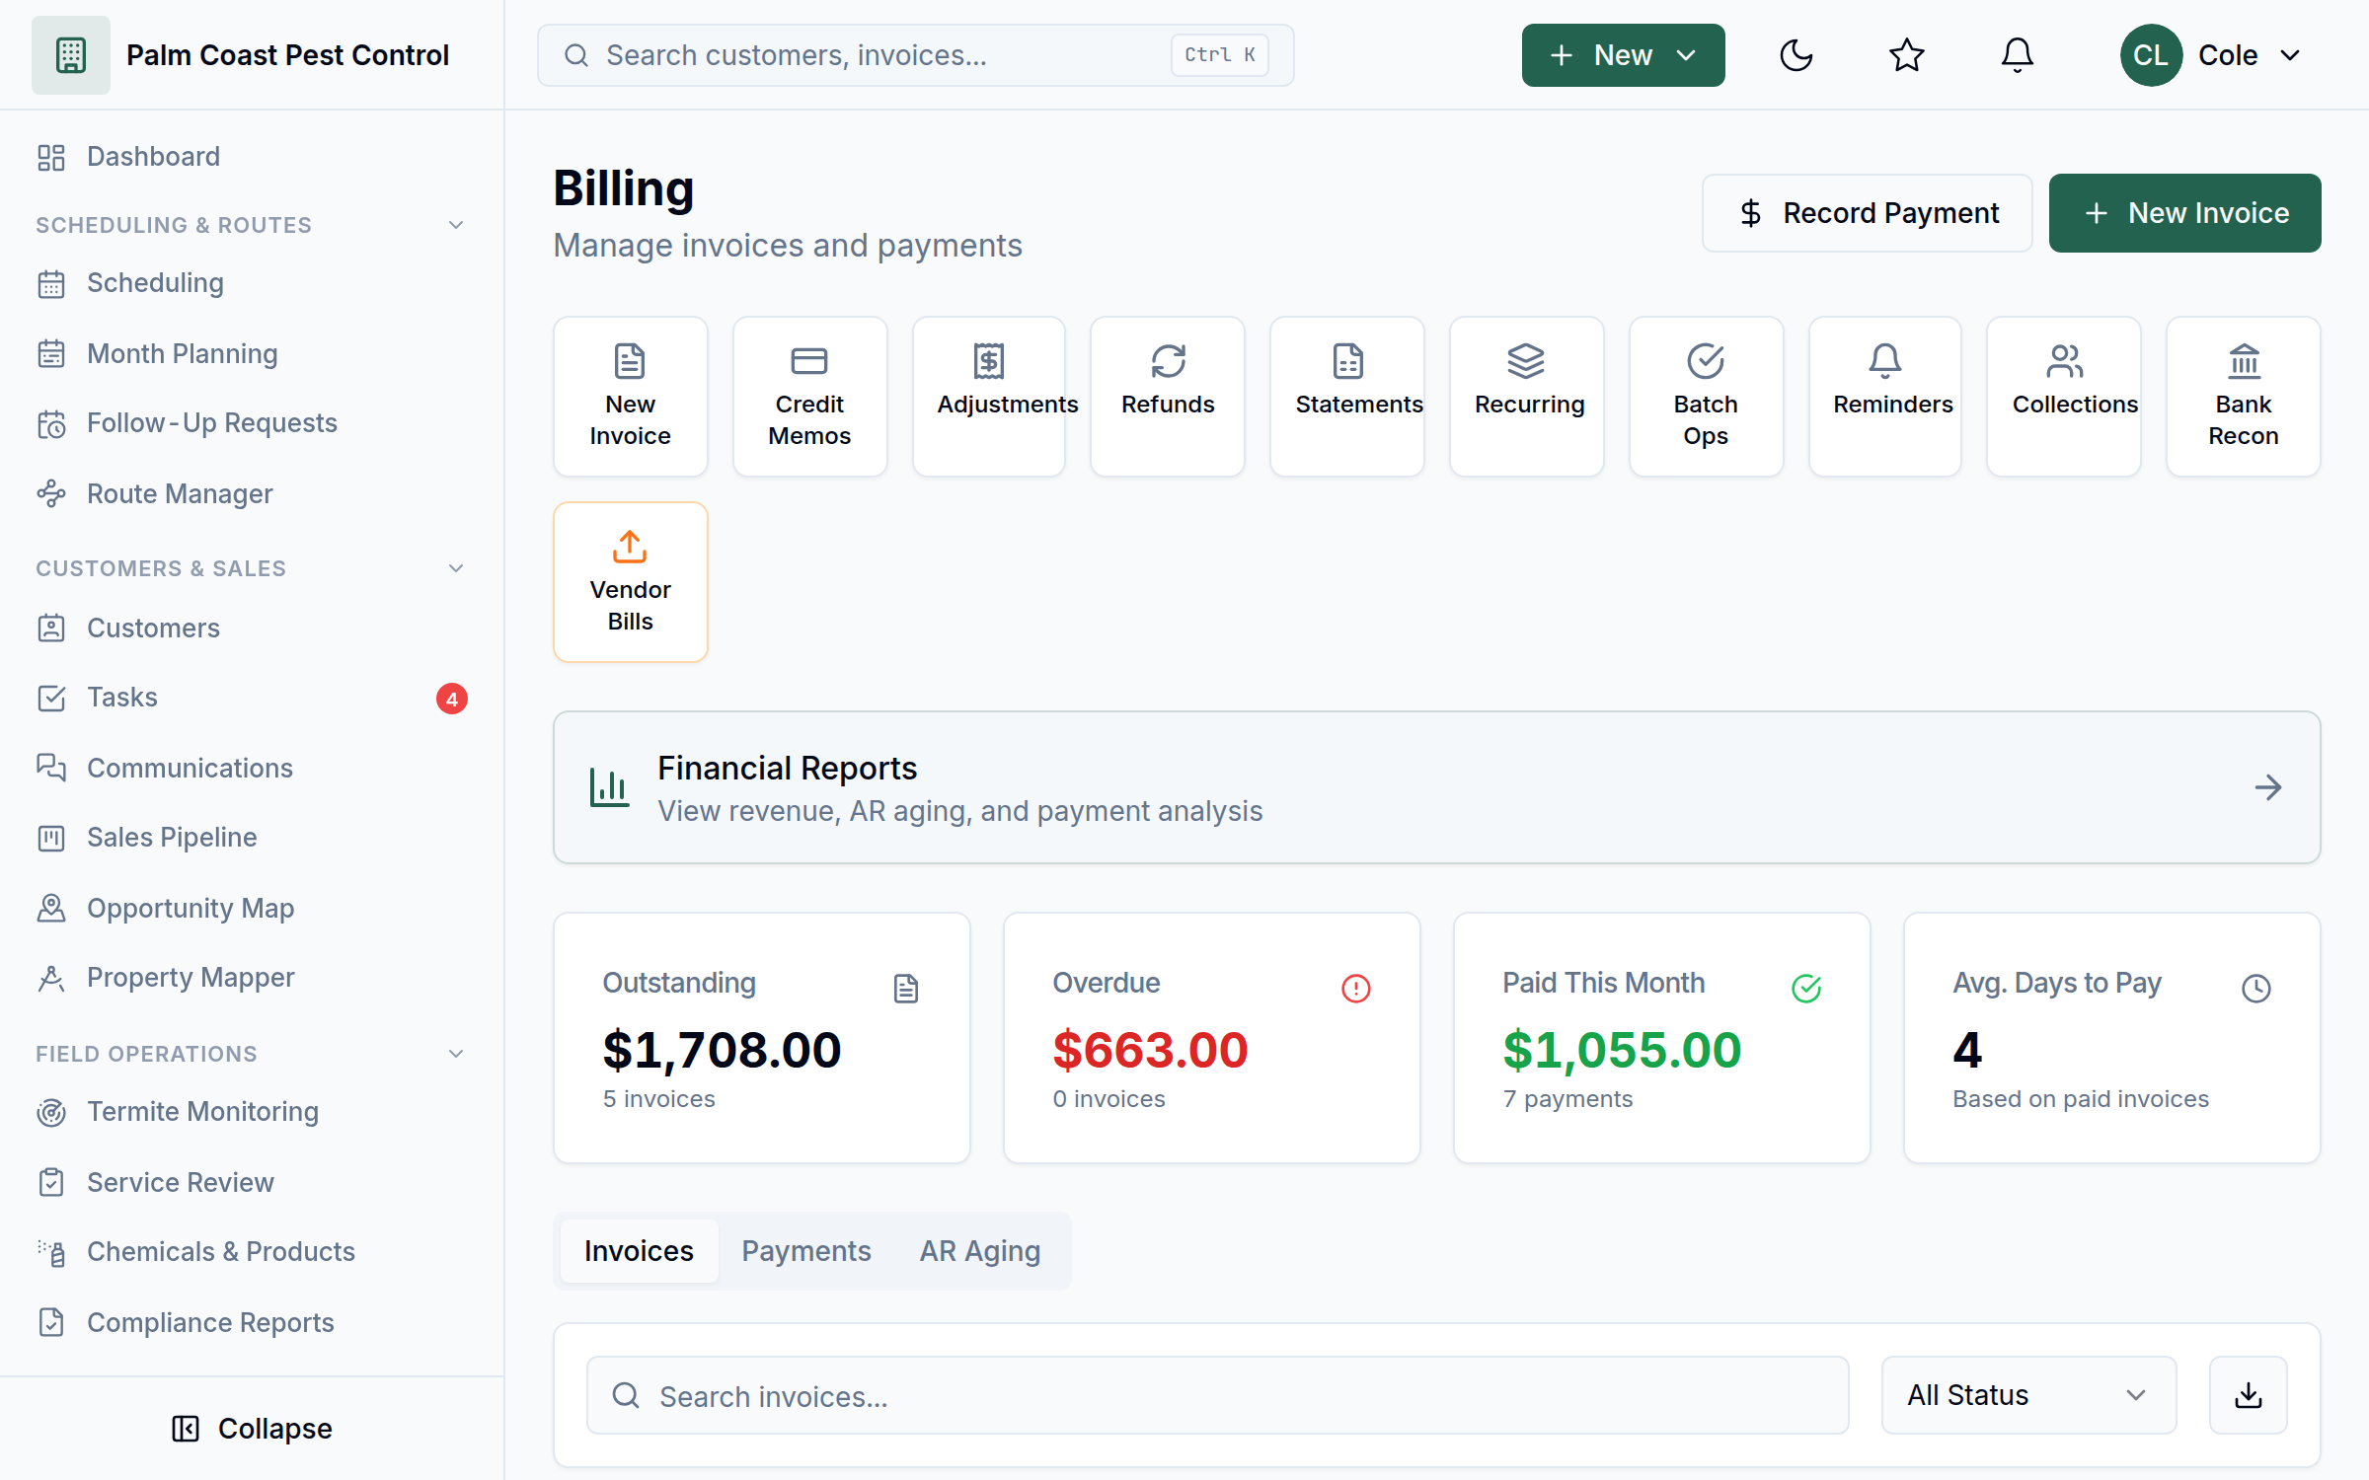
Task: Collapse Customers & Sales section
Action: [456, 568]
